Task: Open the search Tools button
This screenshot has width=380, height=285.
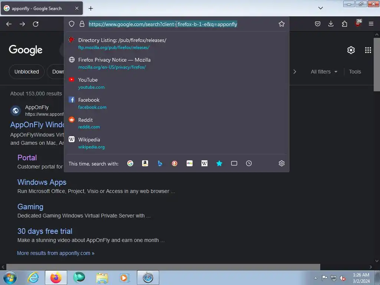Action: [355, 72]
